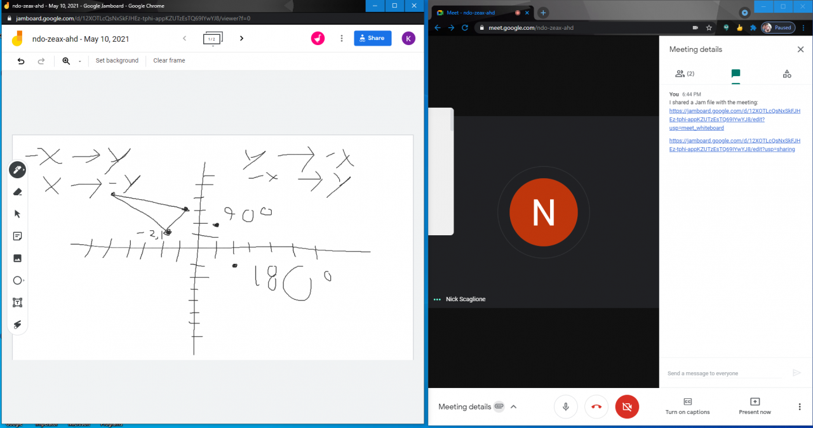Select the Meet - ndo-zeax-ahd browser tab
Screen dimensions: 813x428
[x=483, y=13]
